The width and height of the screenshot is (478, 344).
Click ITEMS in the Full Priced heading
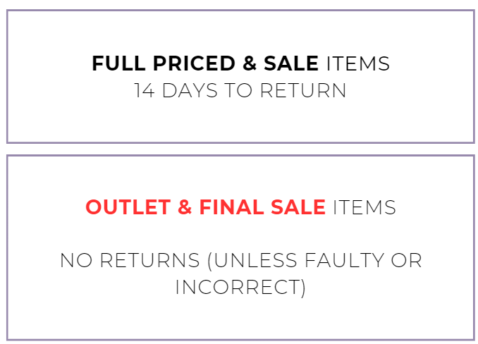(358, 63)
